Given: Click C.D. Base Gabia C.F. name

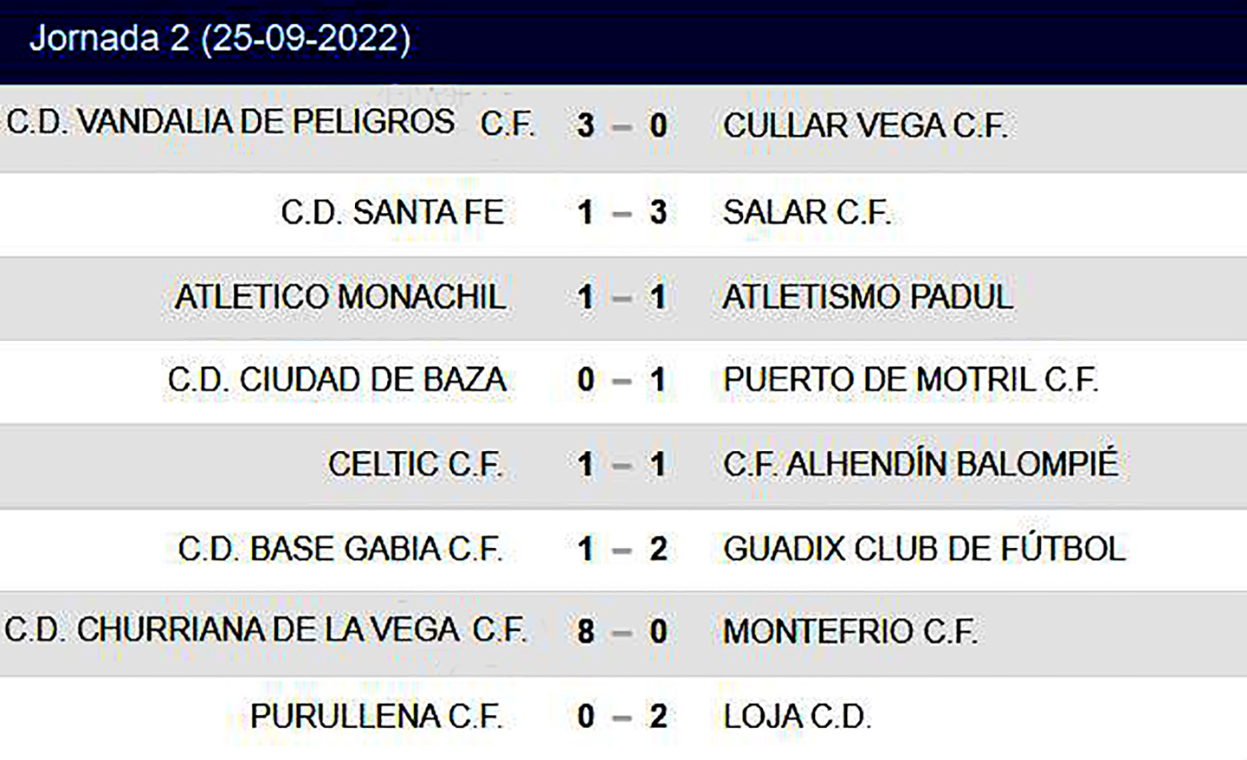Looking at the screenshot, I should [339, 550].
